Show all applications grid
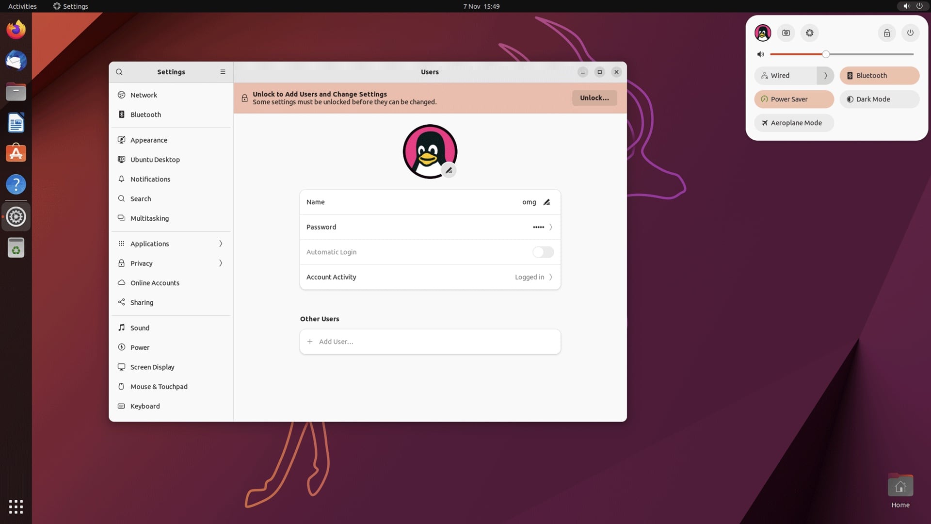 [x=16, y=507]
